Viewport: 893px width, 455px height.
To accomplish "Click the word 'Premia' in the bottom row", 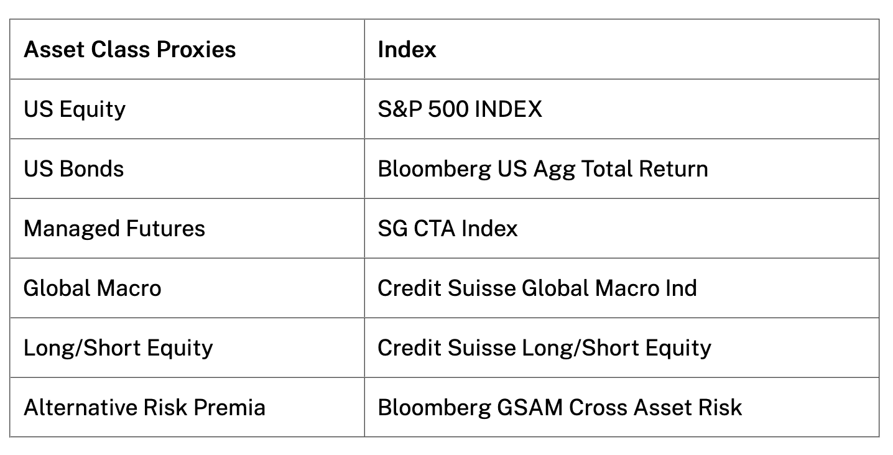I will click(x=229, y=408).
